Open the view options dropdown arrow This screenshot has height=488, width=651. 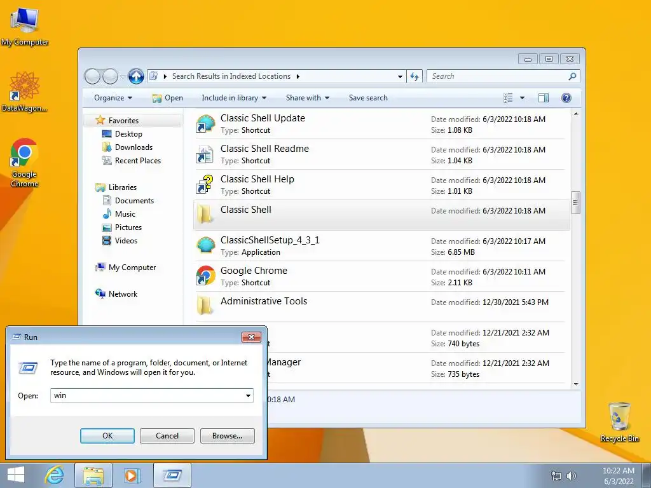[x=523, y=98]
